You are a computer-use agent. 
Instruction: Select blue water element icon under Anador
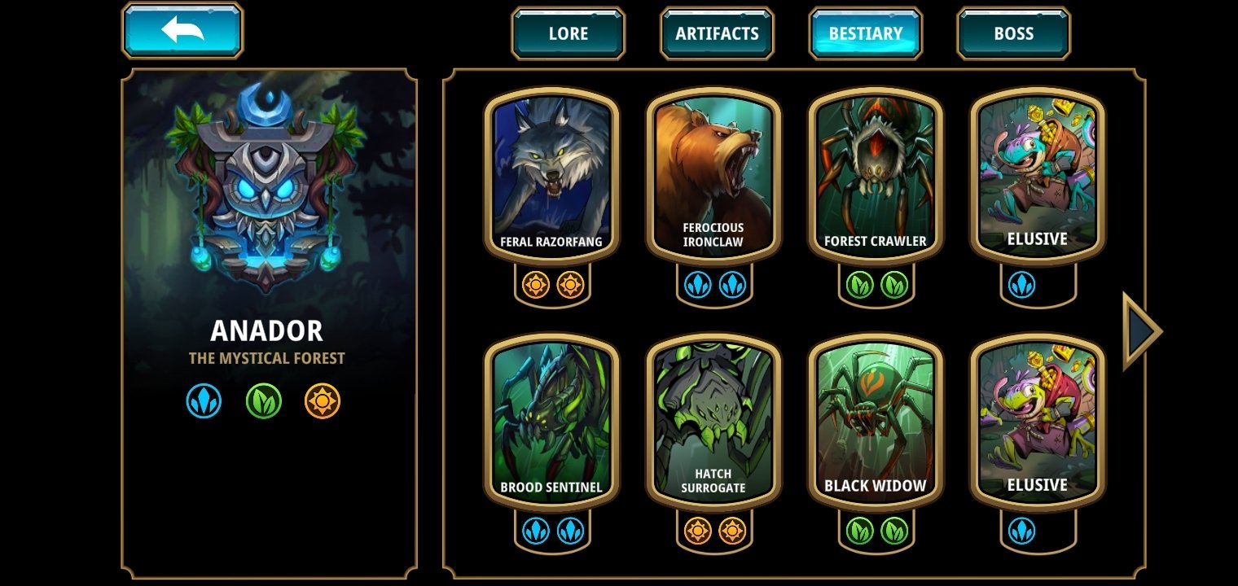(x=204, y=401)
